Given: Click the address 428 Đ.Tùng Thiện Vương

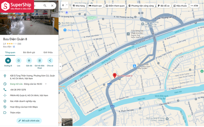Looking at the screenshot, I should click(x=32, y=77).
